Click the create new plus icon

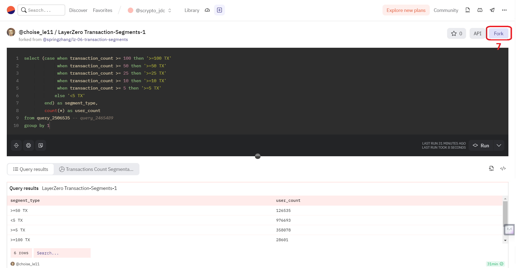click(219, 10)
